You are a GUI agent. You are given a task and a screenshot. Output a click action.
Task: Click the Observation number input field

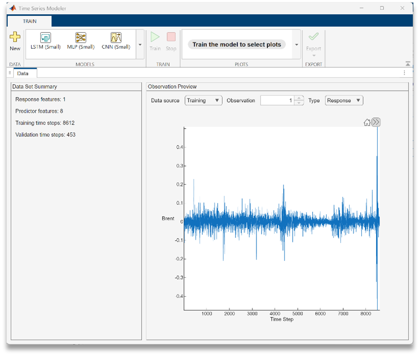277,101
